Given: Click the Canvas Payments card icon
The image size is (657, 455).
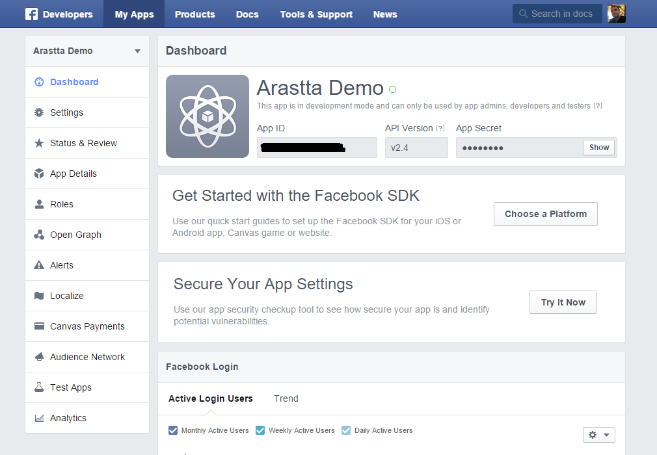Looking at the screenshot, I should (x=39, y=326).
